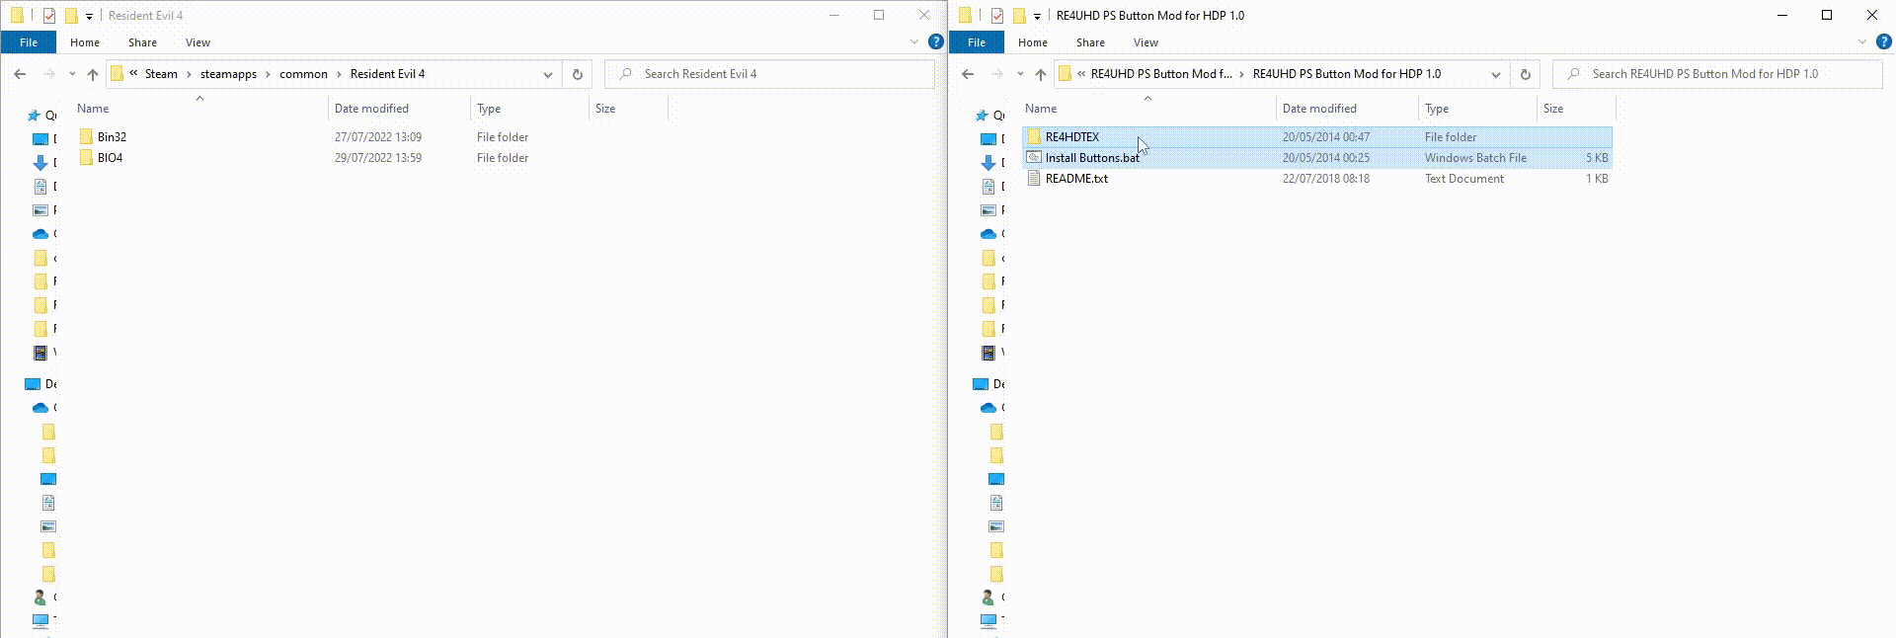The height and width of the screenshot is (638, 1896).
Task: Click date '29/07/2022 13:59' for BIO4
Action: tap(377, 158)
